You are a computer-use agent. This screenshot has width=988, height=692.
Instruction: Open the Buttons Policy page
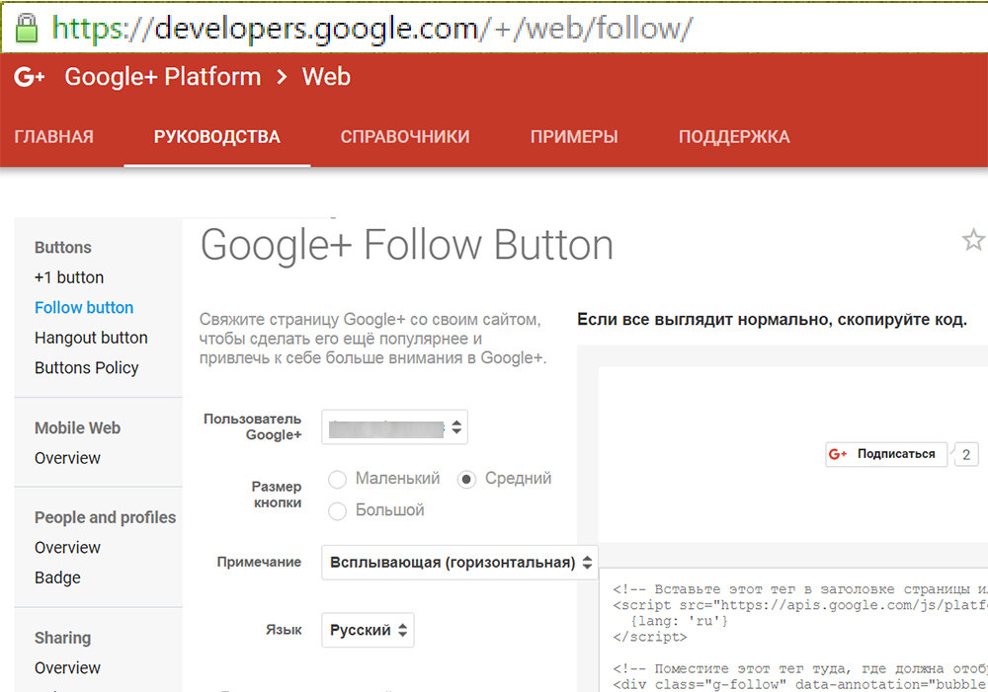coord(88,367)
